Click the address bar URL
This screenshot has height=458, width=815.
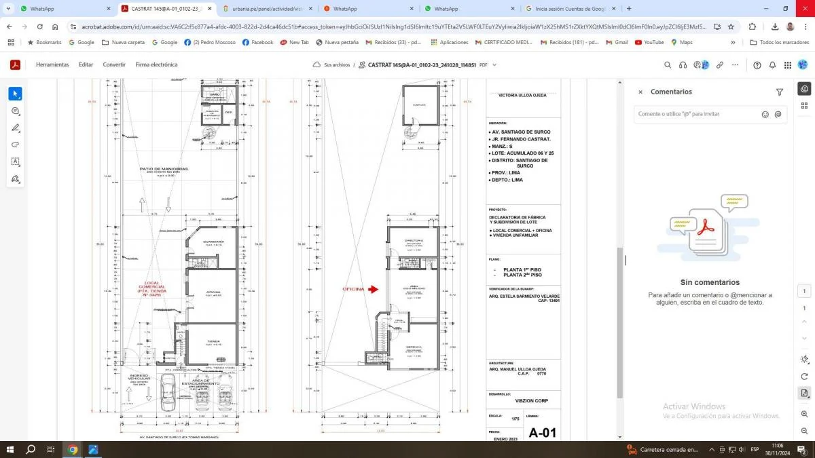394,26
